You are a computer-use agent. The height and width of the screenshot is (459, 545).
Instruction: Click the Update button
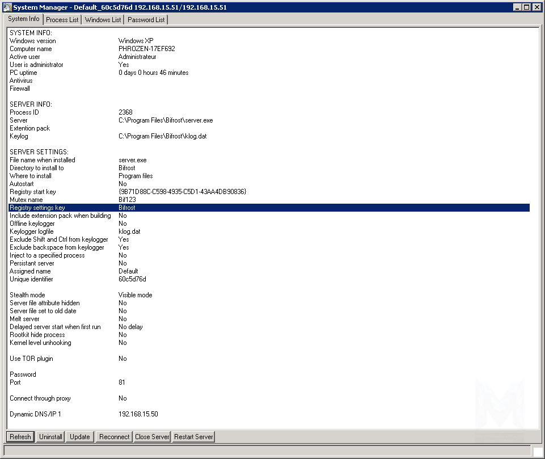click(80, 437)
